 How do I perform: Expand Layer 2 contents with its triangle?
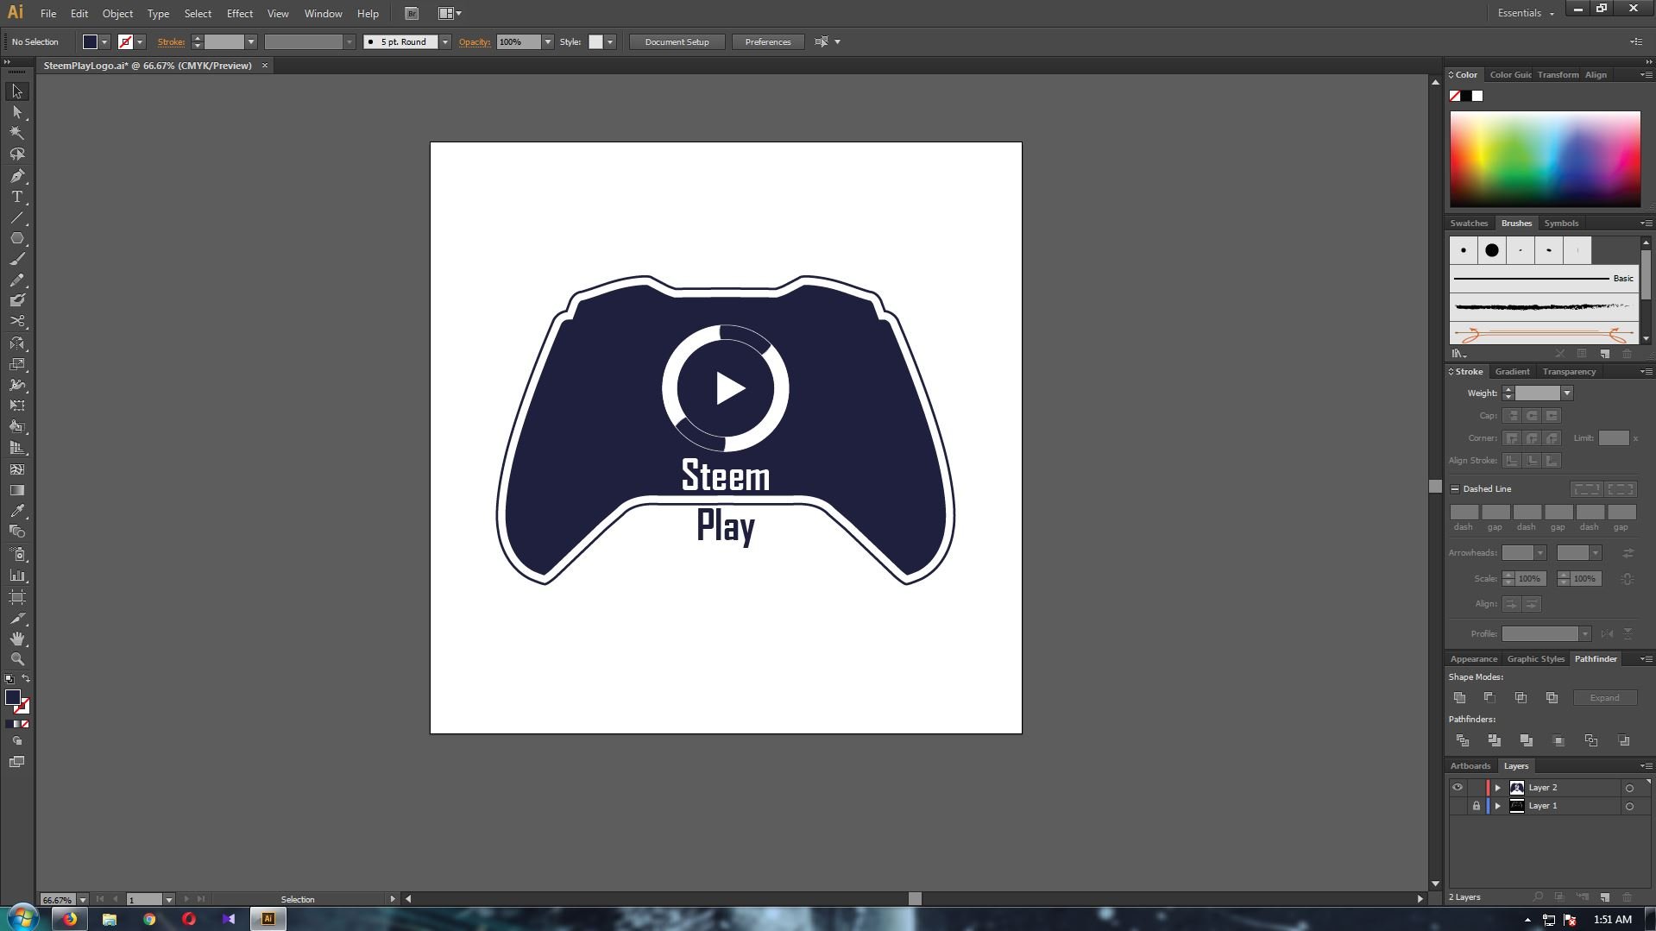[x=1498, y=788]
